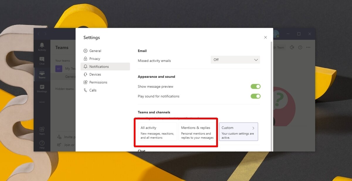Disable Play sound for notifications

click(x=255, y=96)
